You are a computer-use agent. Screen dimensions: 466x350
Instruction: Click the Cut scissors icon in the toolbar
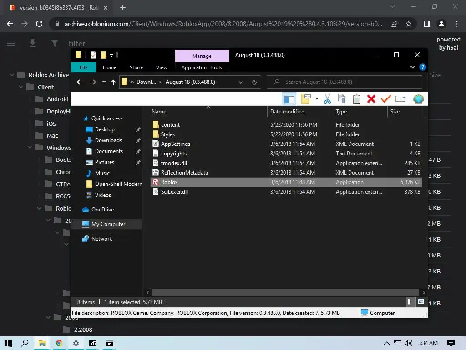327,99
